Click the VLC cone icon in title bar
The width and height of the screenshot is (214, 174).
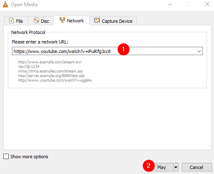coord(5,4)
